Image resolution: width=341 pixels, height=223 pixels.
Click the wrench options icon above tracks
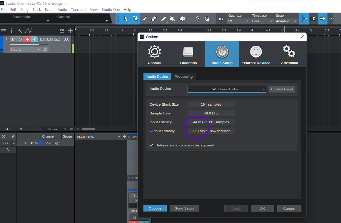[20, 31]
